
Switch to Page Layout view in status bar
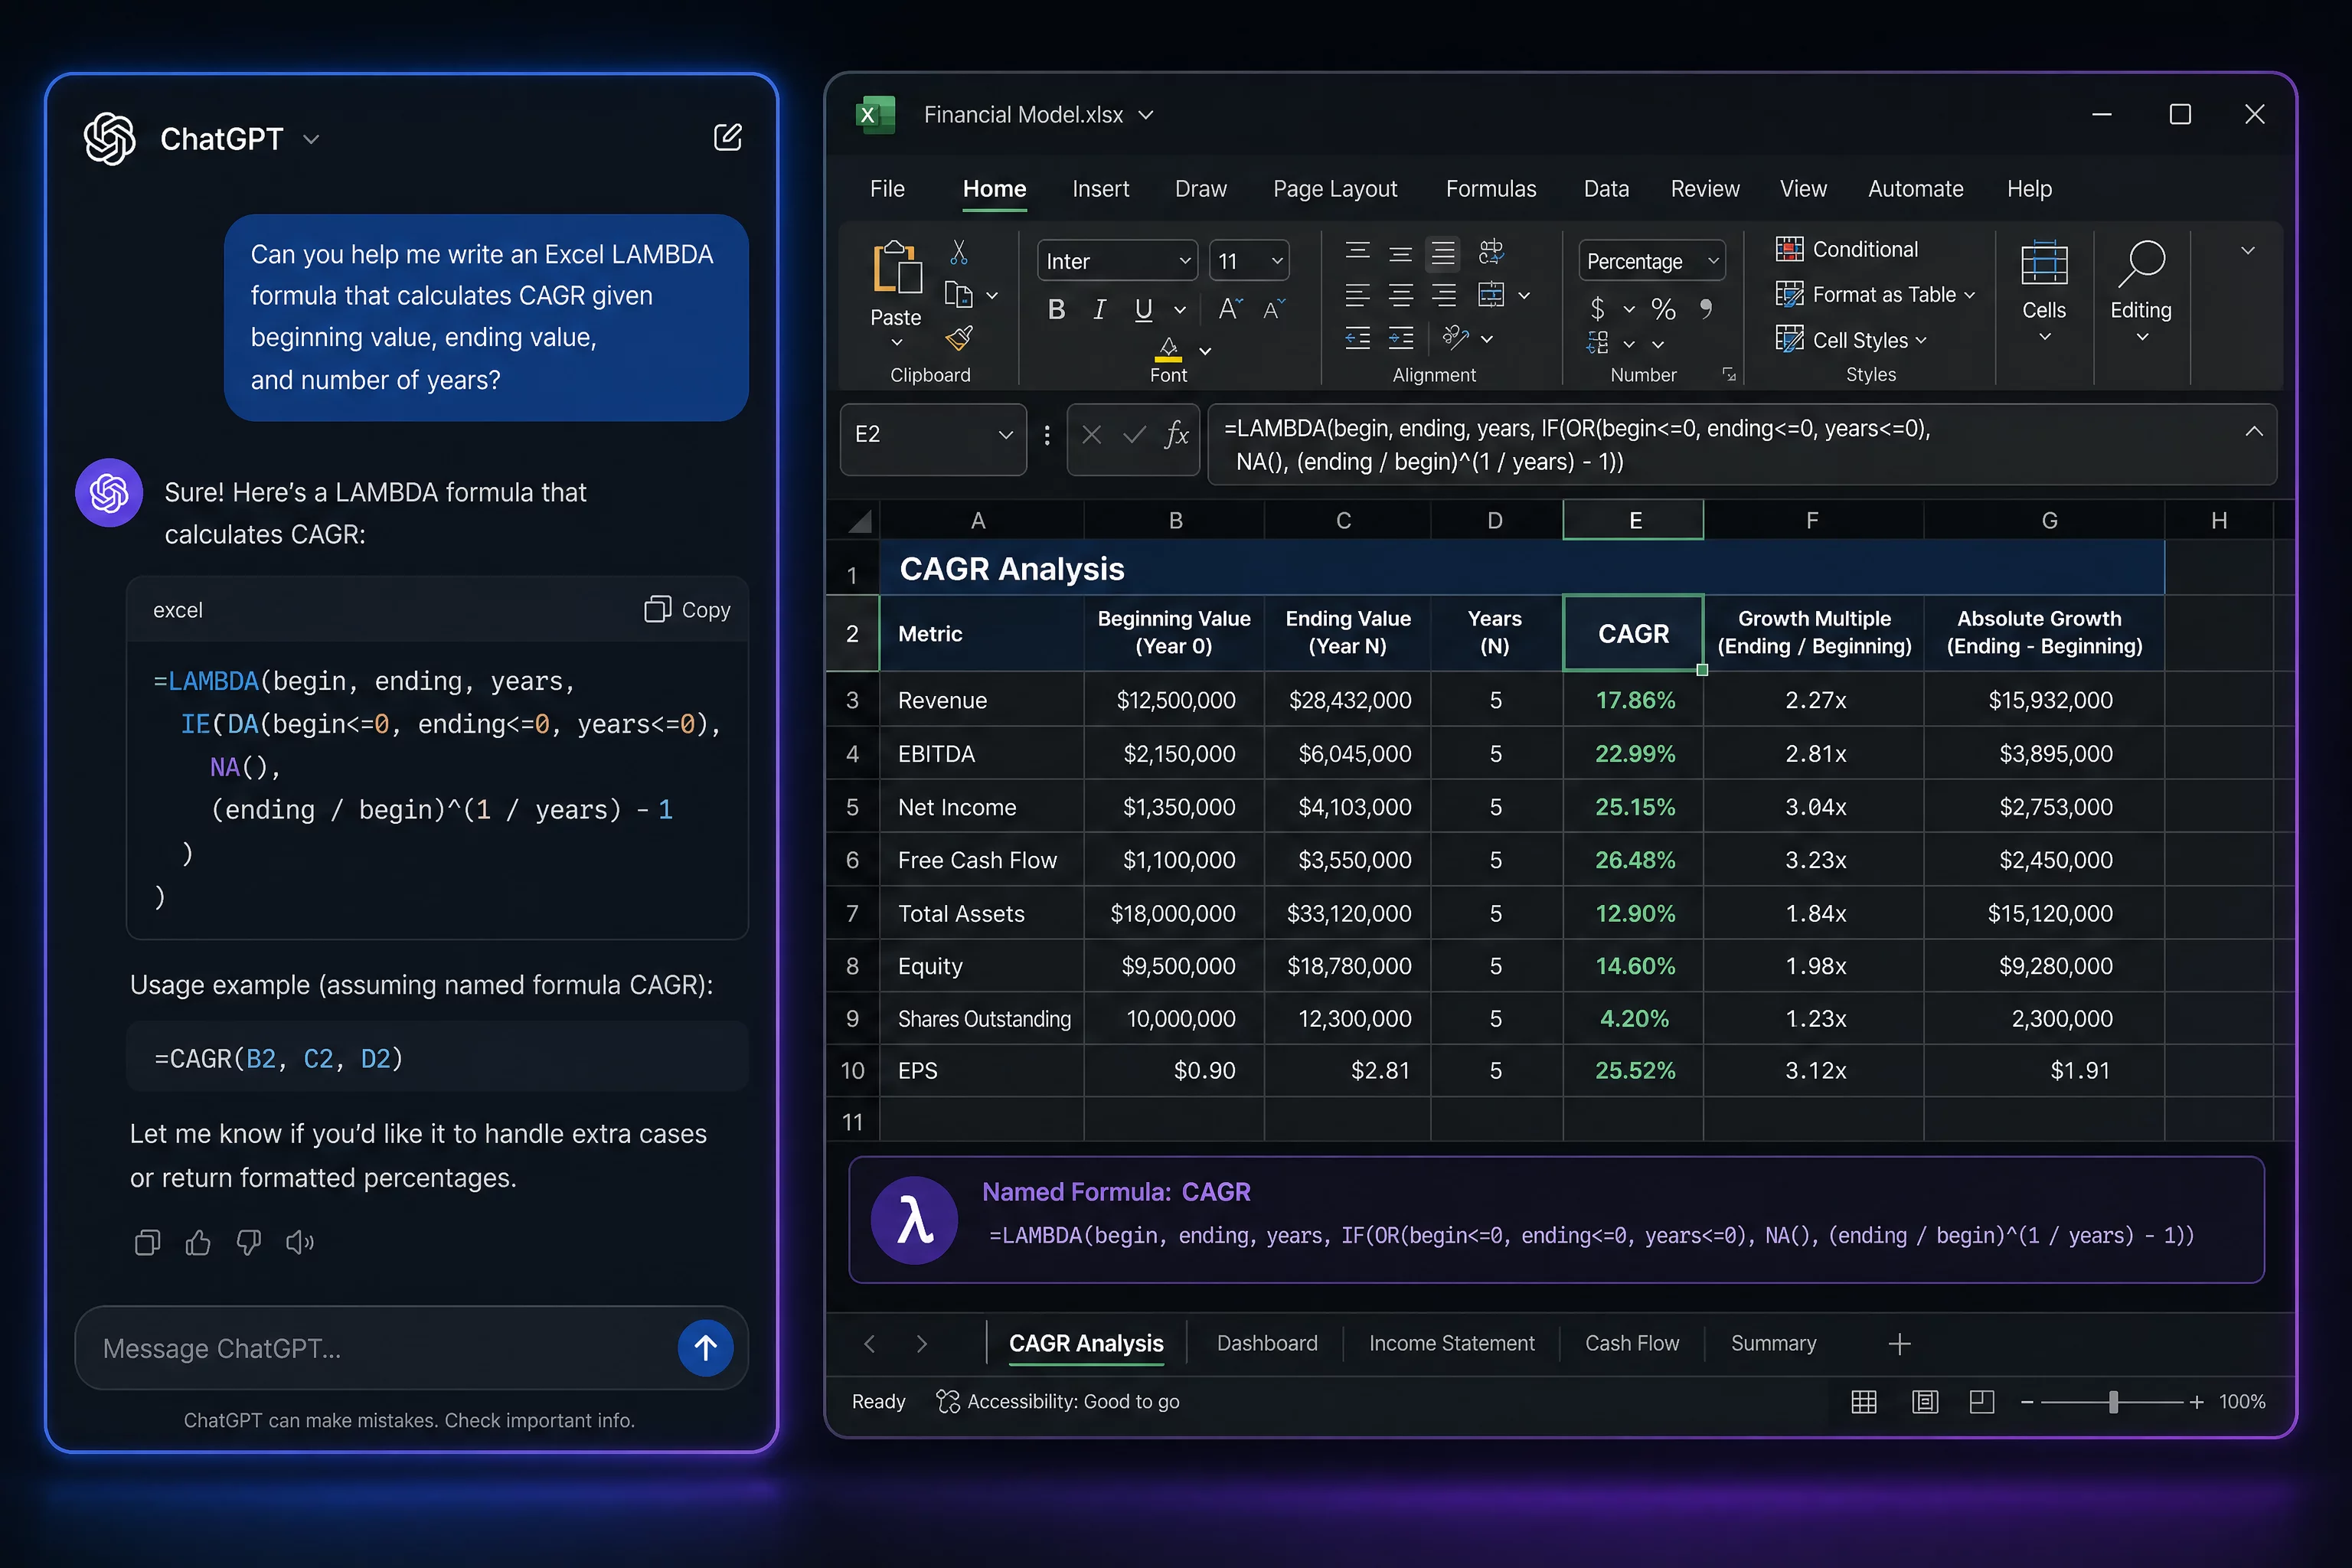tap(1925, 1402)
